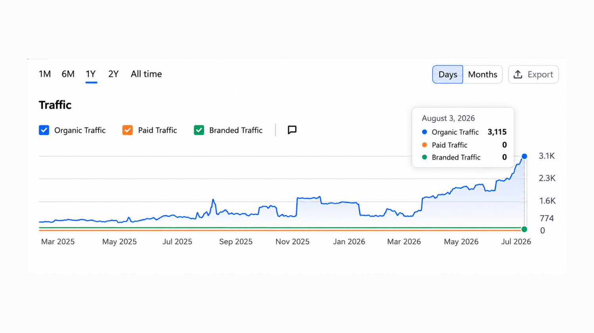594x333 pixels.
Task: Click the Sep 2025 spike on the line
Action: point(213,200)
